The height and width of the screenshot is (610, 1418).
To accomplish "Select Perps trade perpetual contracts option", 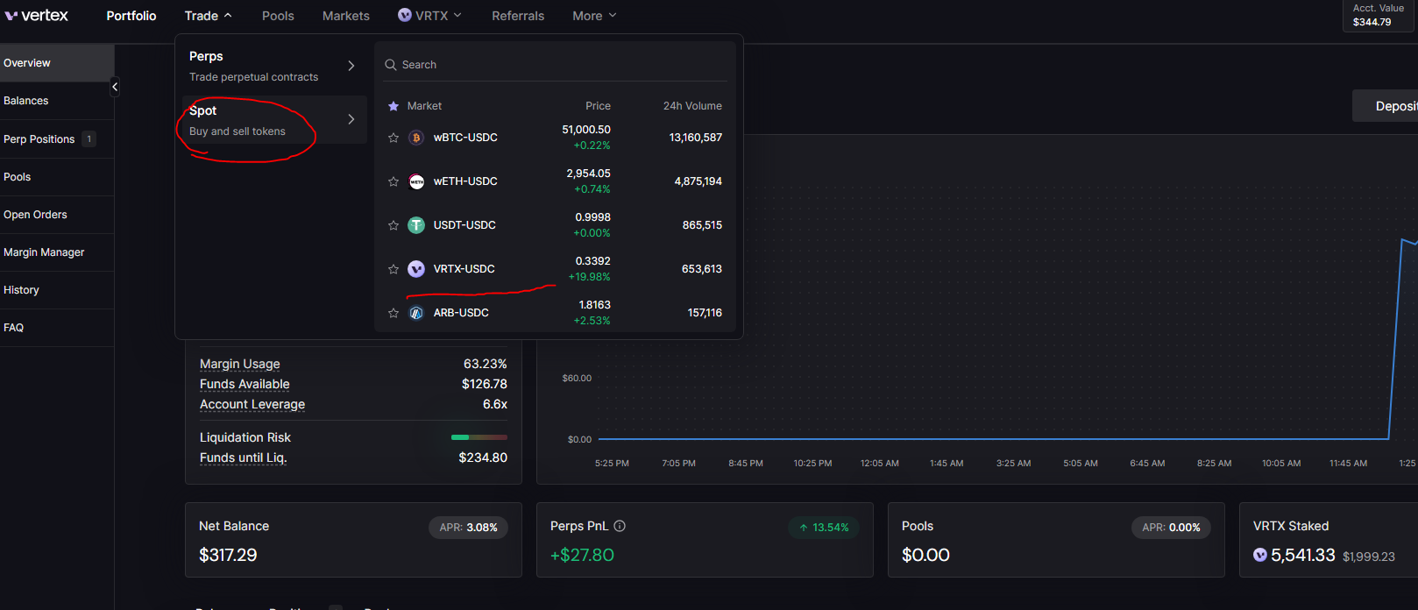I will click(274, 66).
